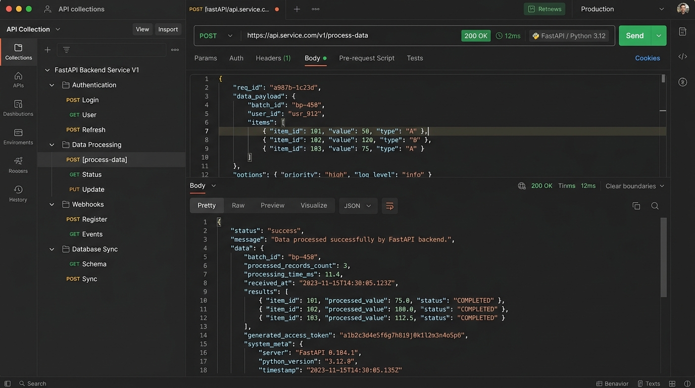Open the Retnews button in top bar
Viewport: 695px width, 388px height.
tap(544, 9)
